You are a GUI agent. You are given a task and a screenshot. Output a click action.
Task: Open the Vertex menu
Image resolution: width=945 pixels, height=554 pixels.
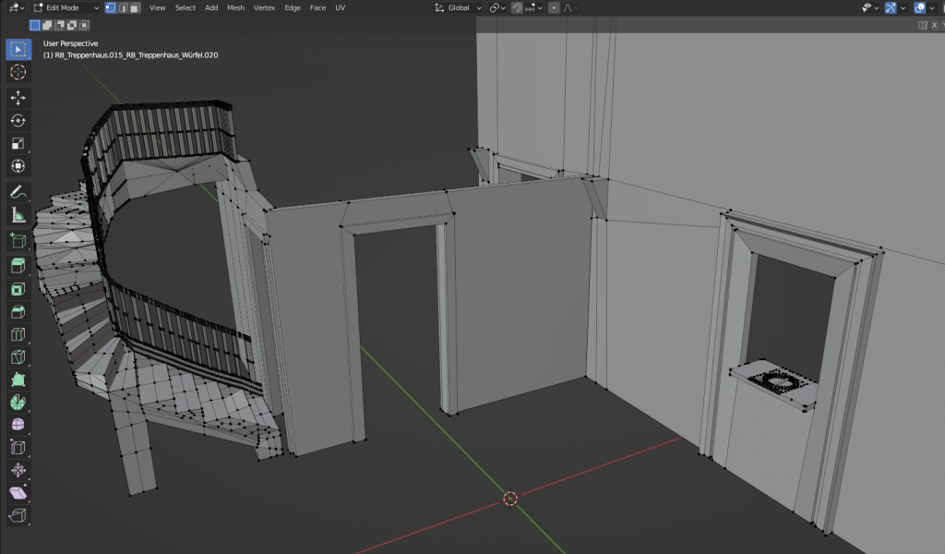point(264,7)
